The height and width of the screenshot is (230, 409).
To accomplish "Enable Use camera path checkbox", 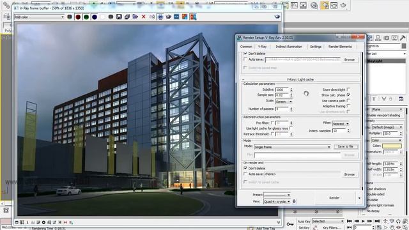I will coord(348,100).
